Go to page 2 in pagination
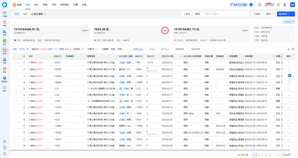 click(x=259, y=155)
